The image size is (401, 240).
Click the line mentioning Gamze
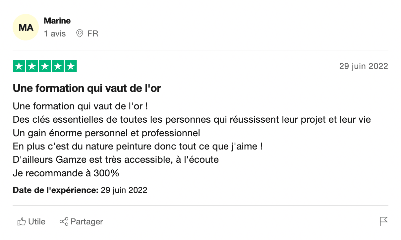pyautogui.click(x=116, y=160)
